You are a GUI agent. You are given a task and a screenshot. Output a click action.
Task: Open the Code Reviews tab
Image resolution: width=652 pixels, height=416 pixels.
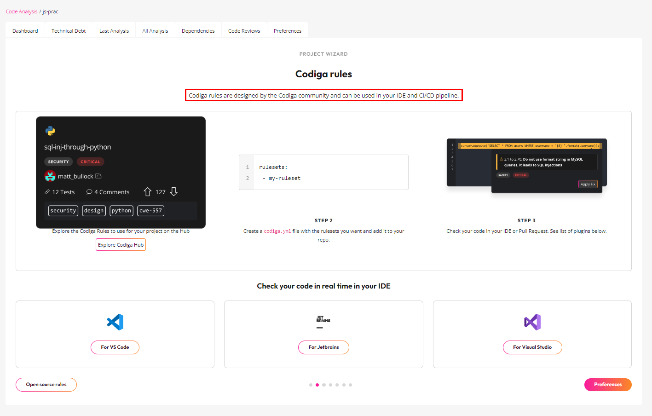tap(244, 31)
